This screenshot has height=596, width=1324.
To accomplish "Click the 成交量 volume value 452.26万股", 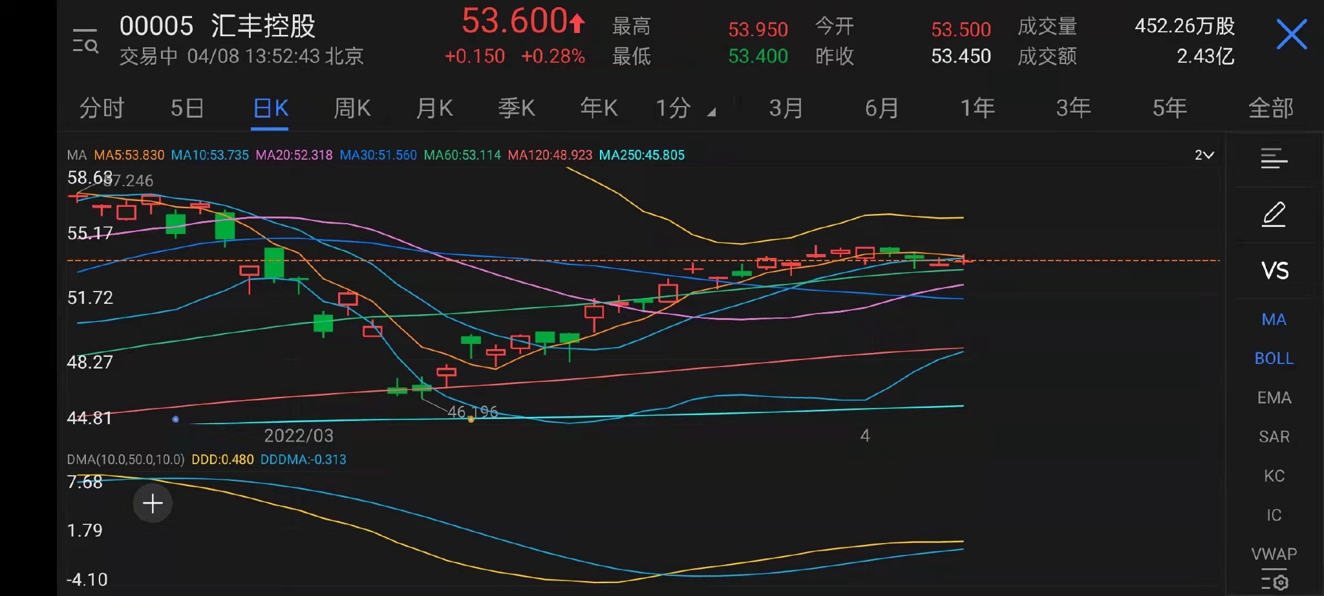I will pos(1184,26).
